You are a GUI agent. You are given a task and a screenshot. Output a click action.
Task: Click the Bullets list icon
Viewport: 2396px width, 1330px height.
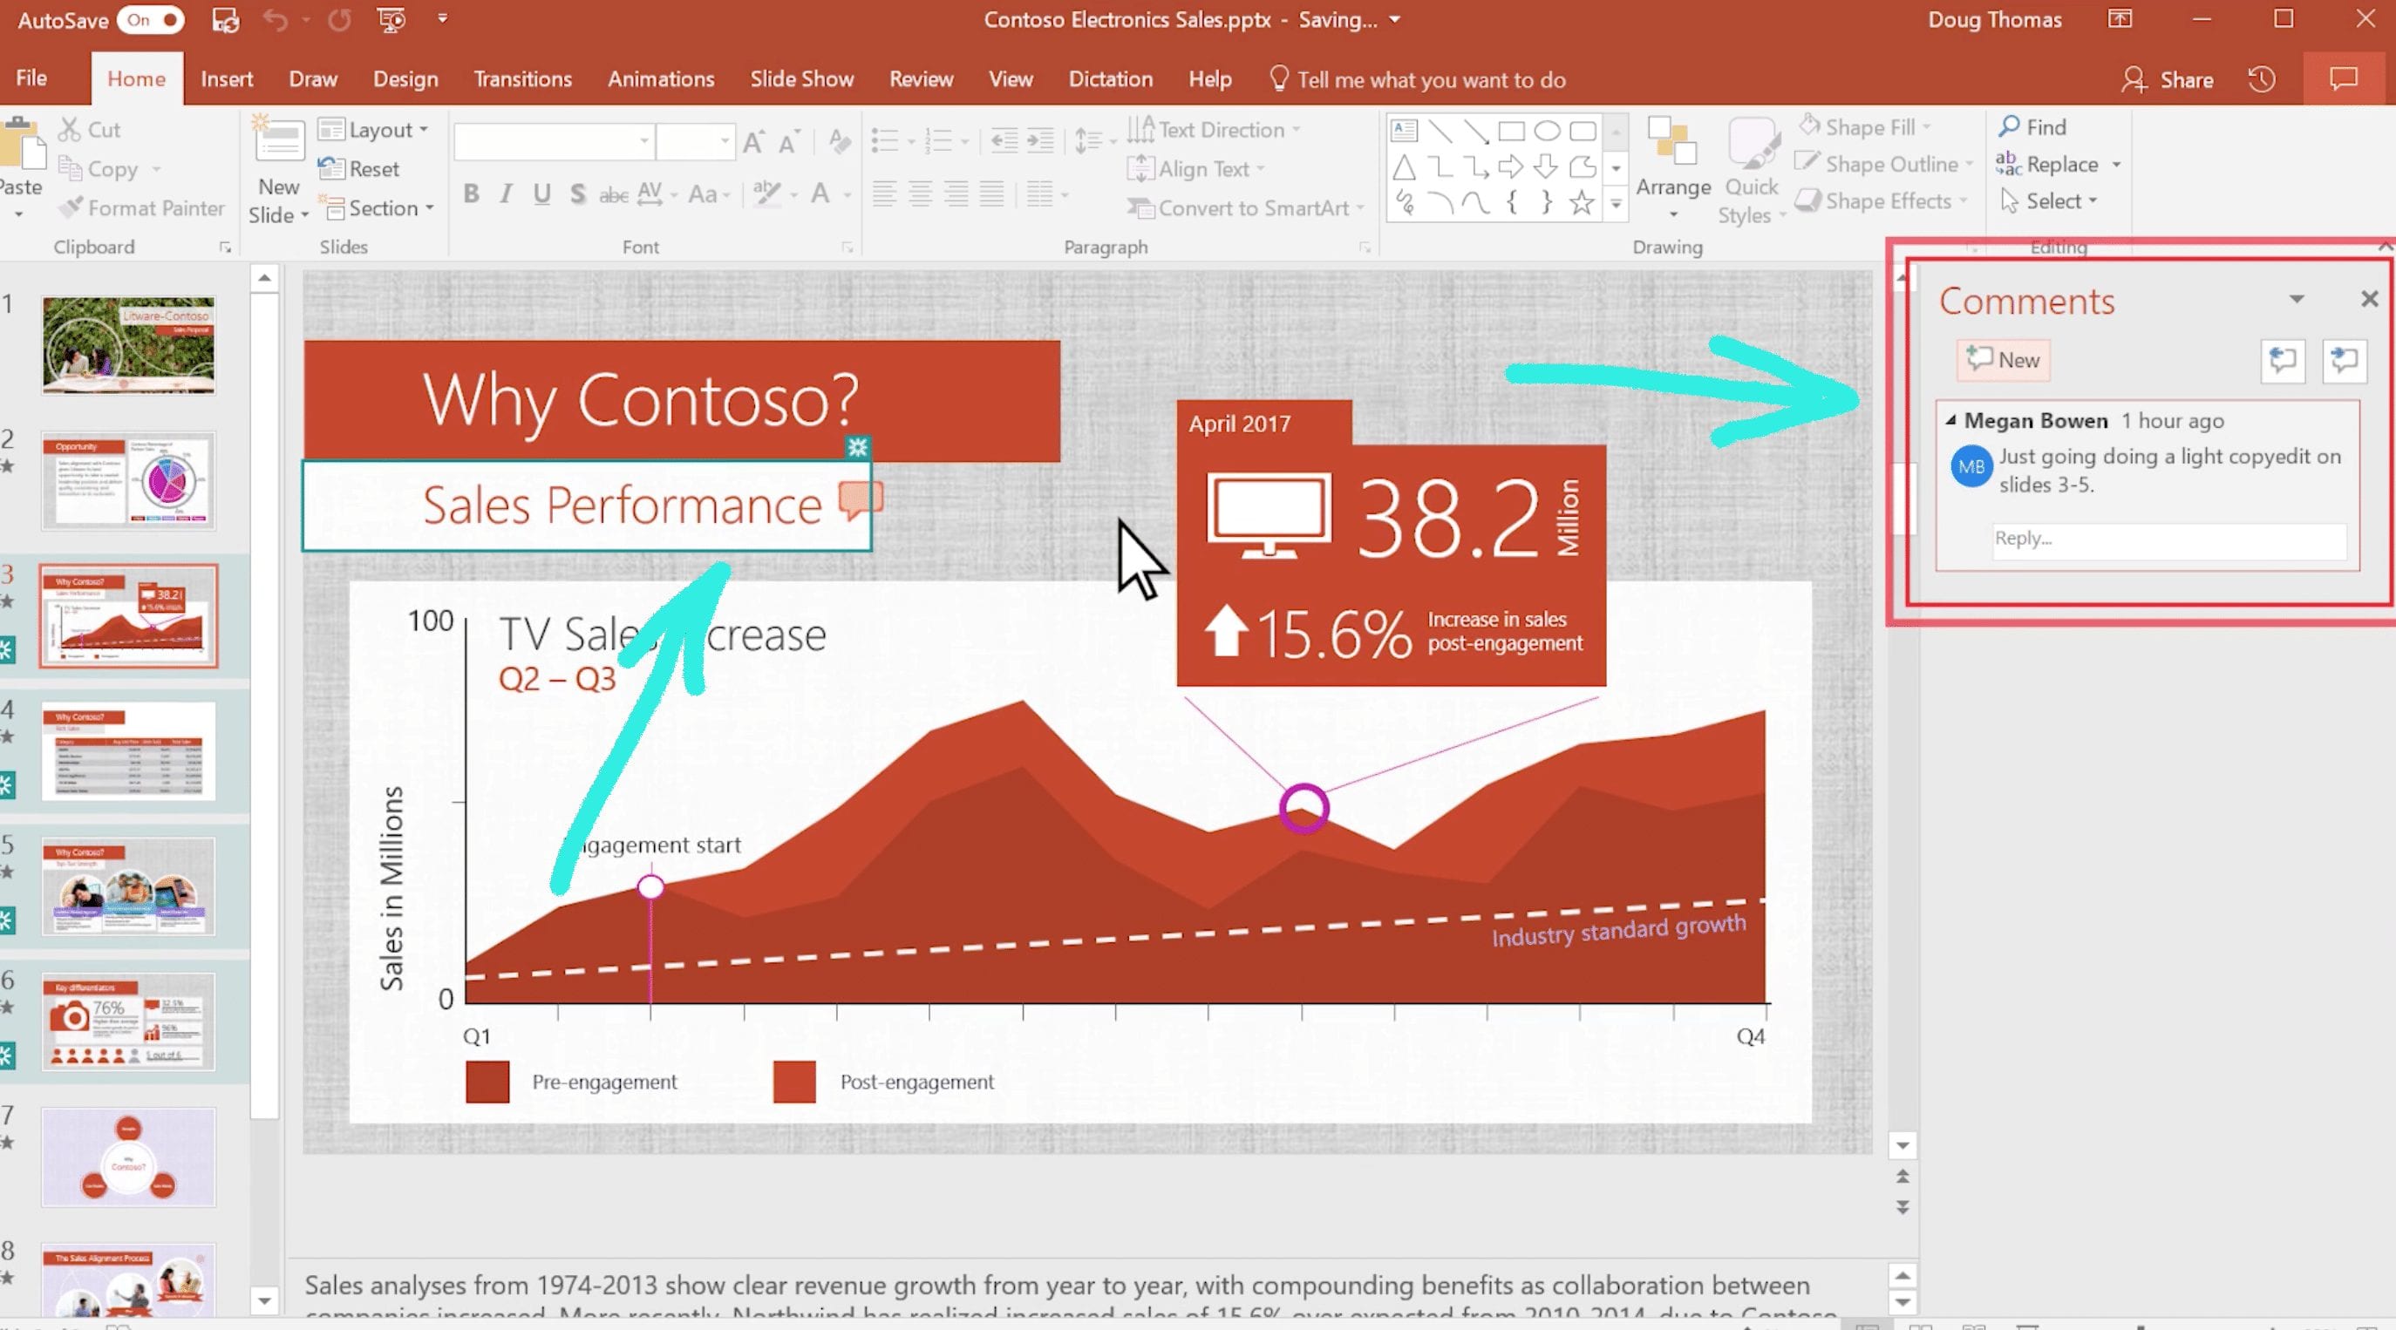click(x=884, y=140)
